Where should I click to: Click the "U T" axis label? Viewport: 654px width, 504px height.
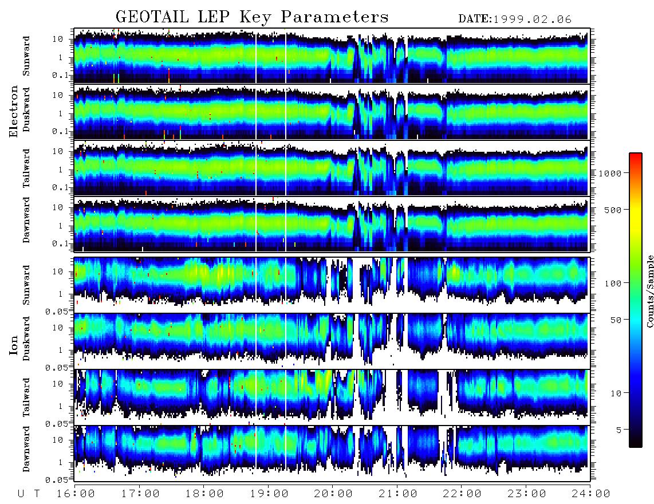pos(29,494)
